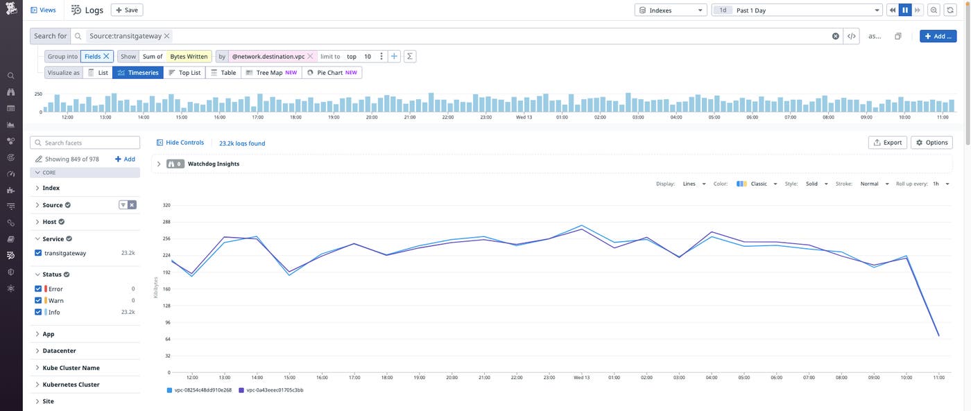
Task: Refresh data with the reload icon
Action: [x=948, y=8]
